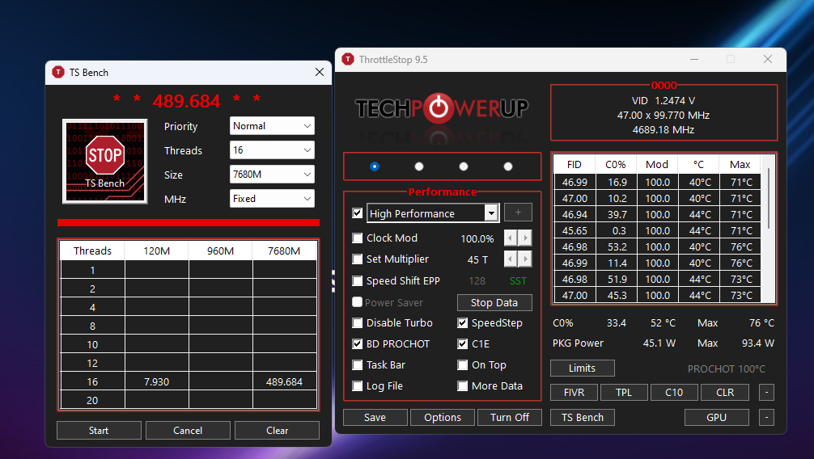Screen dimensions: 814x459
Task: Enable Set Multiplier checkbox
Action: [357, 259]
